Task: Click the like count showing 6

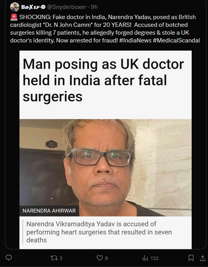Action: tap(107, 258)
